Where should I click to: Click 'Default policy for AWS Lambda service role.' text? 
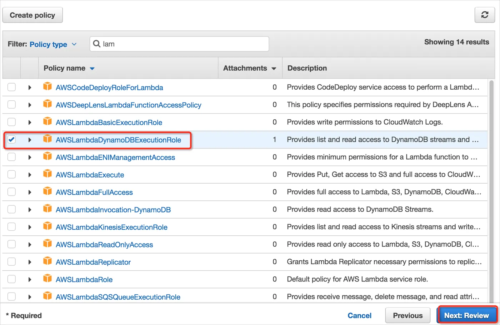tap(357, 279)
